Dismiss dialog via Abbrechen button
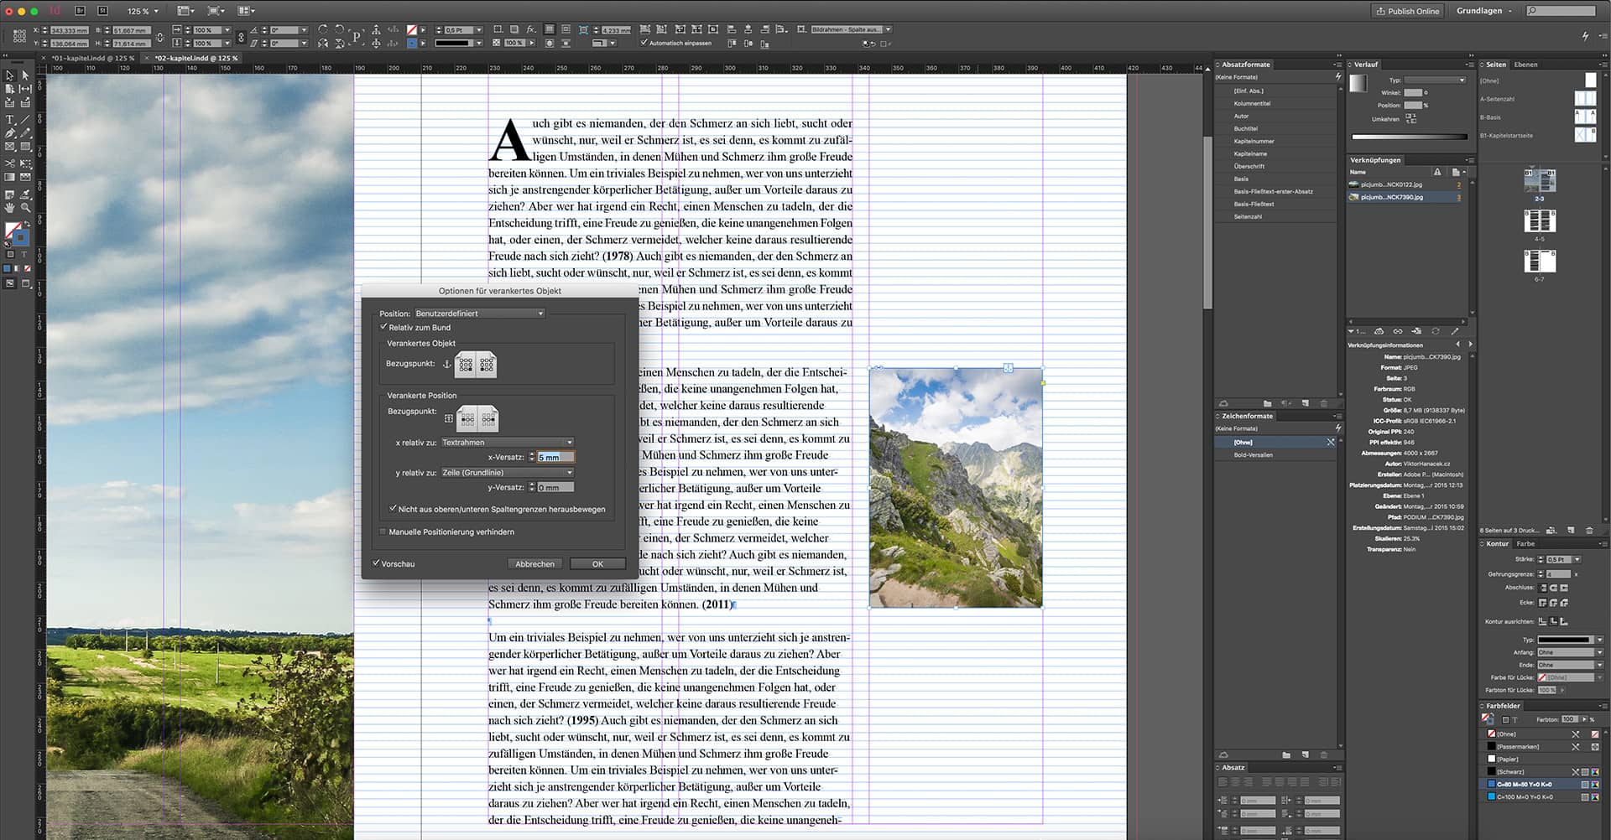1611x840 pixels. point(534,563)
